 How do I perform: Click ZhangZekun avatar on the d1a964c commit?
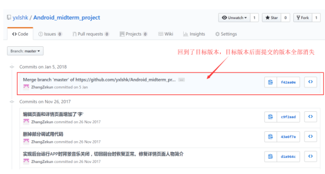click(x=26, y=161)
